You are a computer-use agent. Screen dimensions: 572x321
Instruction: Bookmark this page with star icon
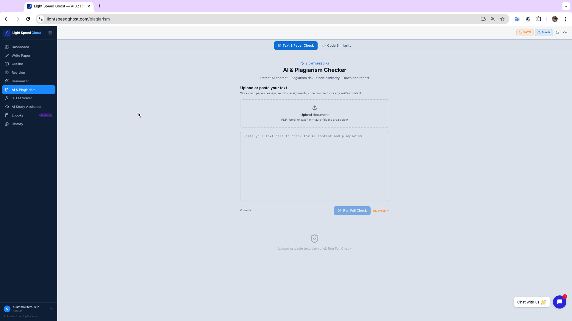pos(502,19)
